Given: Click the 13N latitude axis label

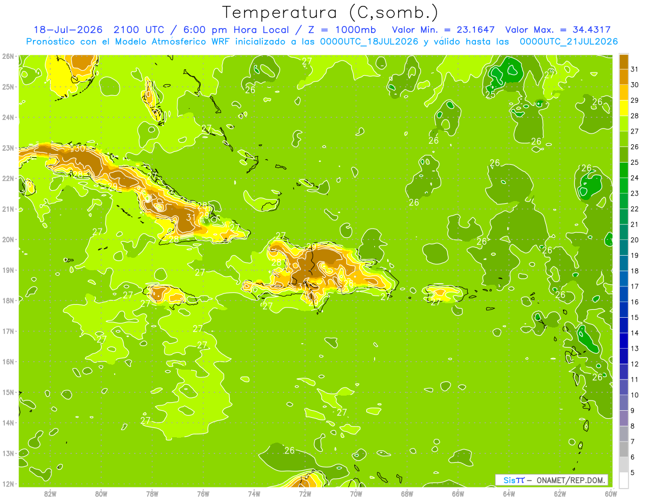Looking at the screenshot, I should pos(8,453).
